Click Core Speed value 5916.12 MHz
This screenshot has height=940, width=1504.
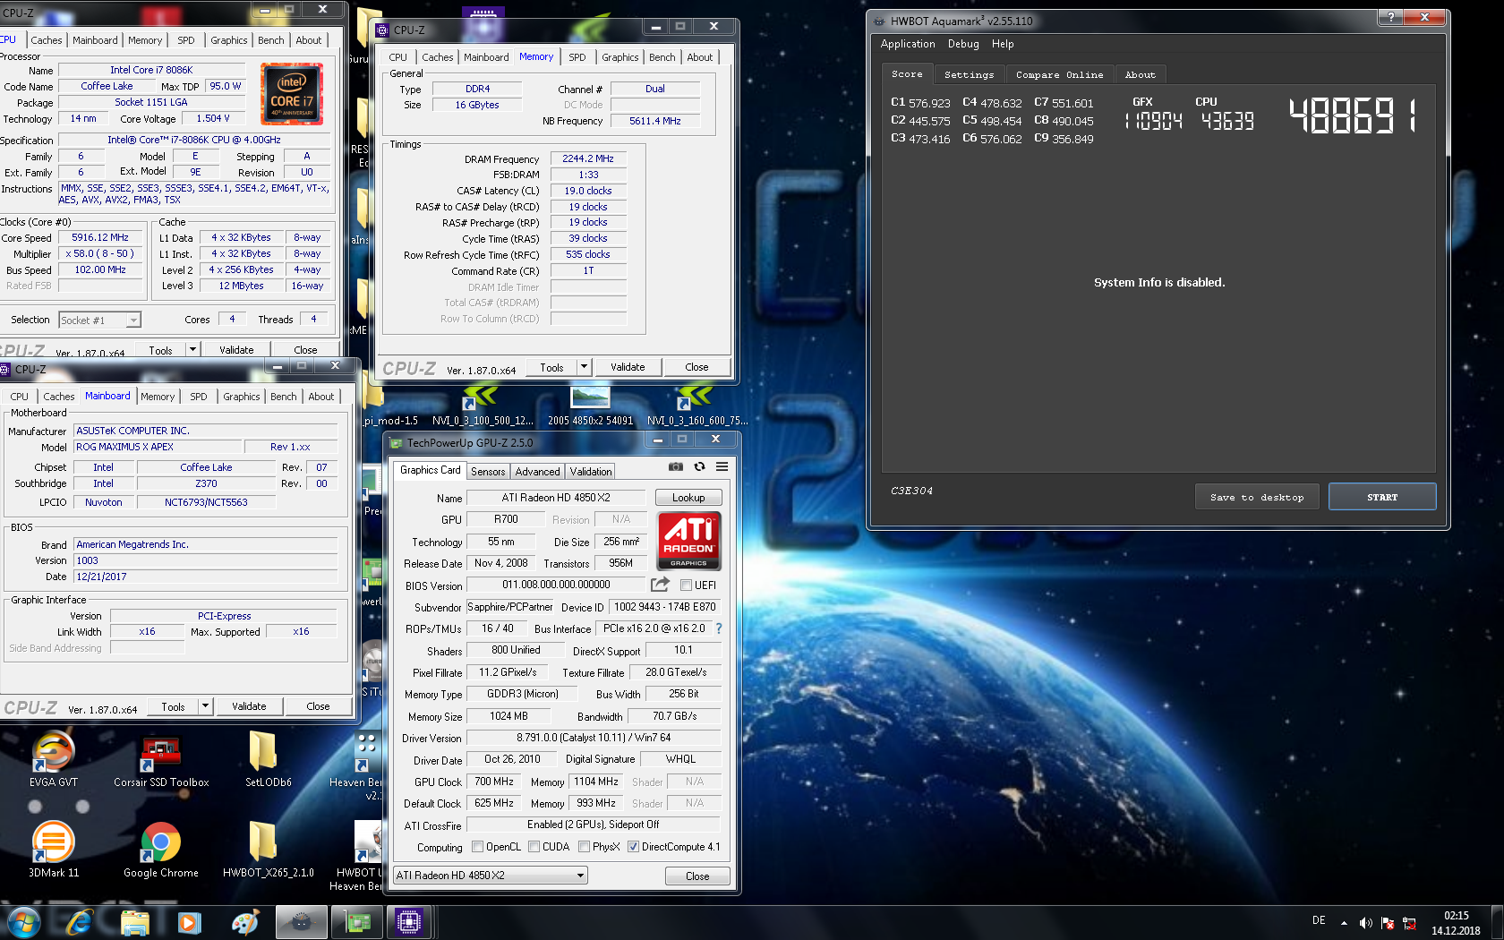[100, 238]
